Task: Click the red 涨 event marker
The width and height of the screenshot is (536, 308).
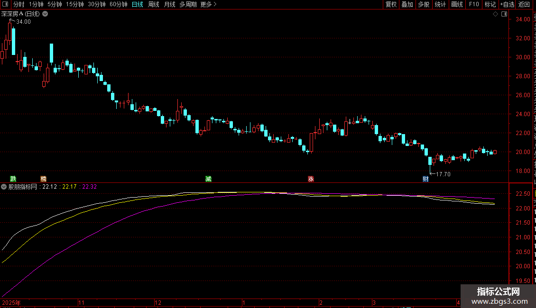Action: (311, 179)
